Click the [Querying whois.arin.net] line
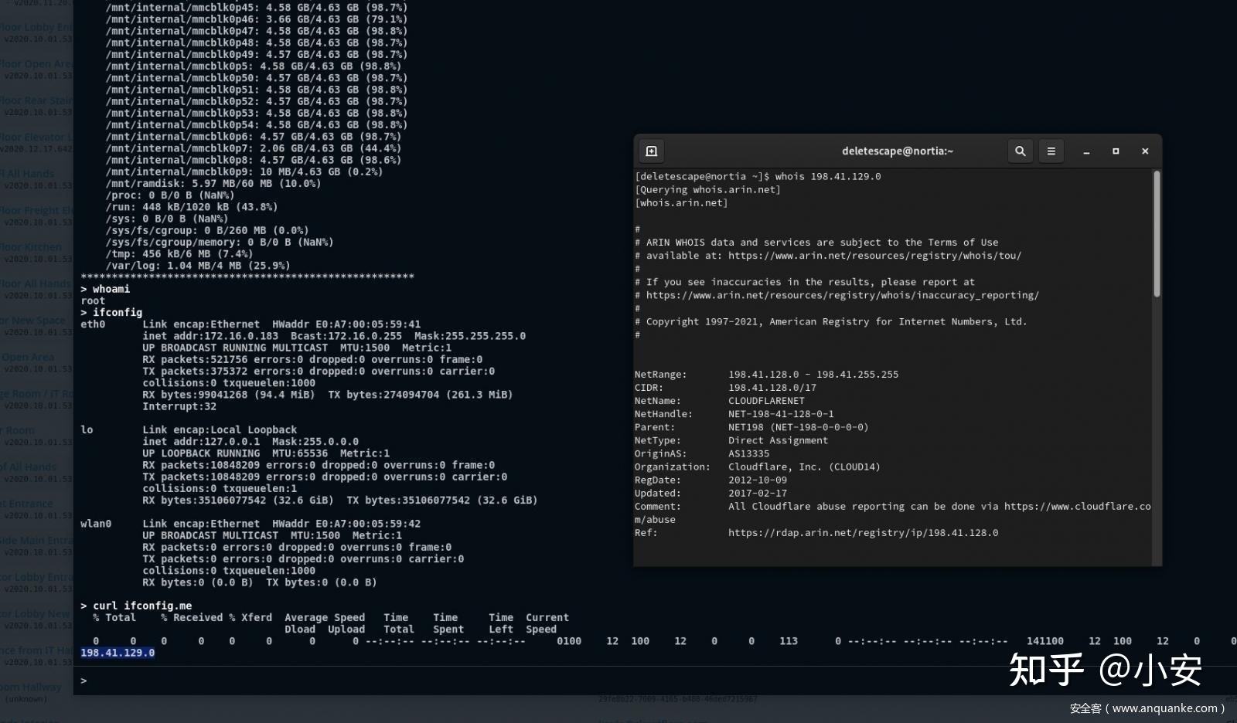Image resolution: width=1237 pixels, height=723 pixels. 707,189
